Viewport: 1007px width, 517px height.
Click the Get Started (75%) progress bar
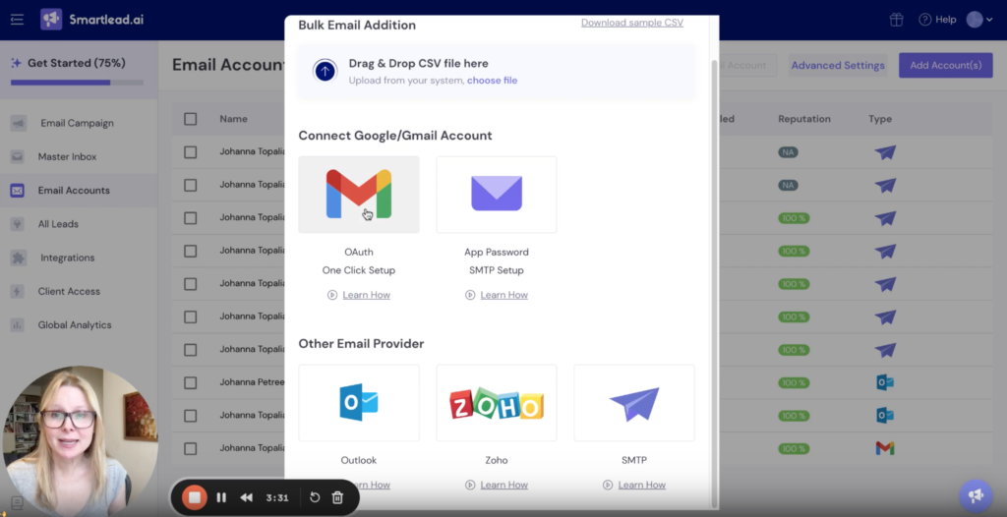click(77, 83)
